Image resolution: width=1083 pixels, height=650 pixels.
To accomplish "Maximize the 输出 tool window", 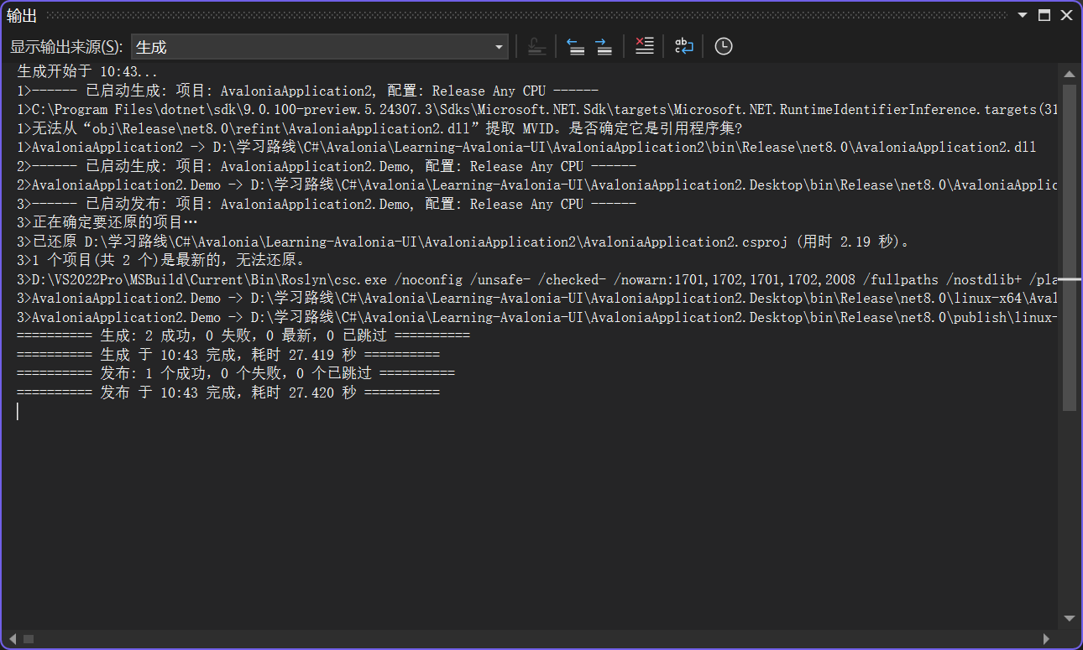I will tap(1044, 14).
